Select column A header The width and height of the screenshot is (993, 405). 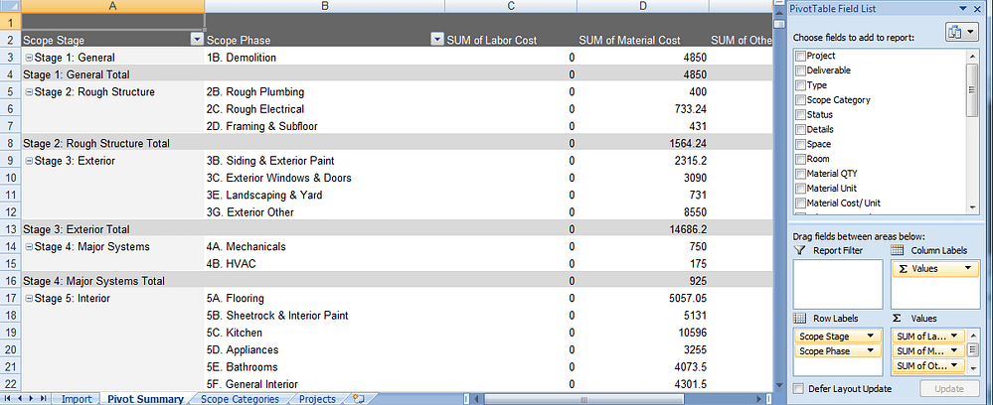pos(112,6)
